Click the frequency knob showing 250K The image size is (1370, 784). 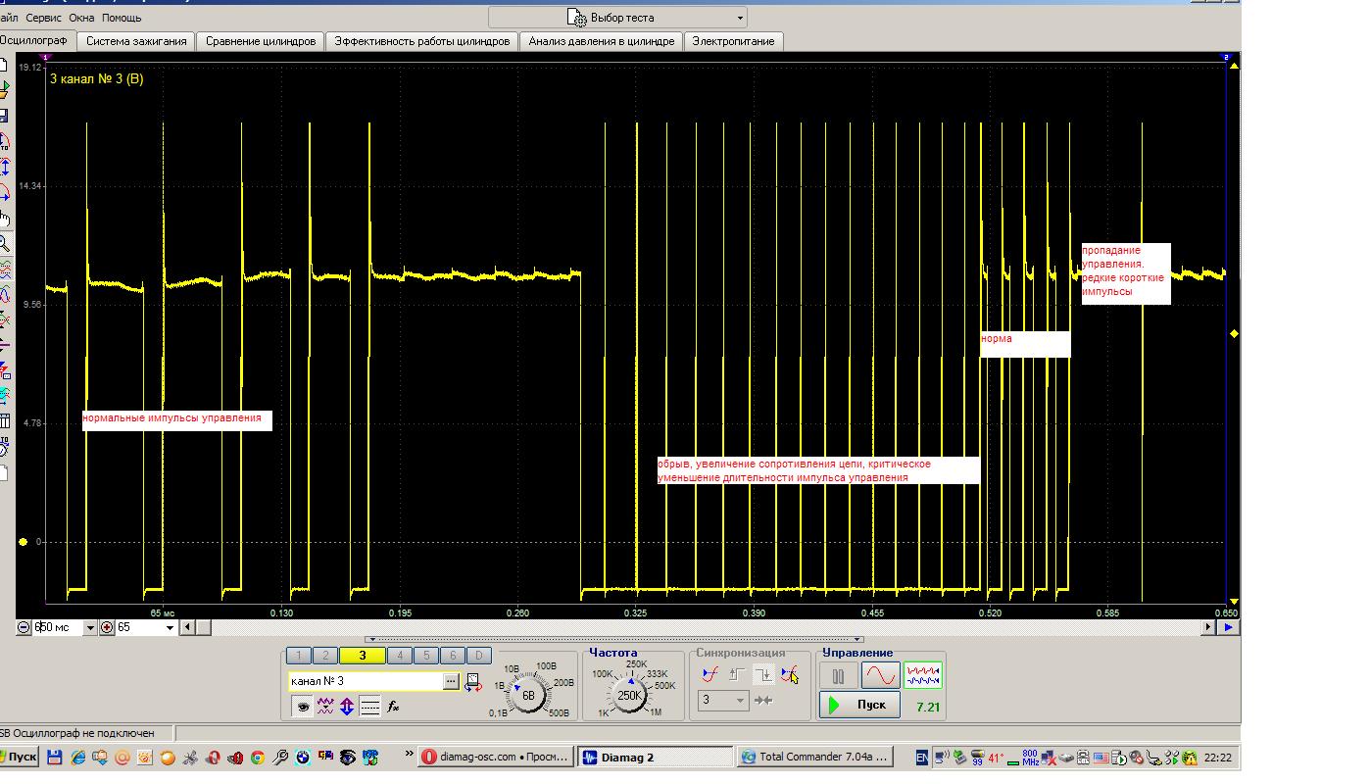(x=628, y=696)
